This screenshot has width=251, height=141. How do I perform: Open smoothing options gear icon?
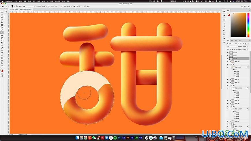coord(74,6)
